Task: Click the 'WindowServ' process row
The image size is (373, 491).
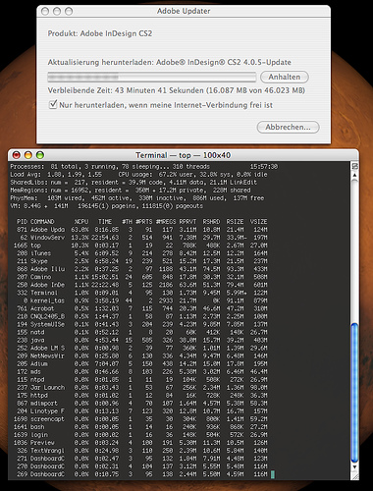Action: tap(141, 238)
